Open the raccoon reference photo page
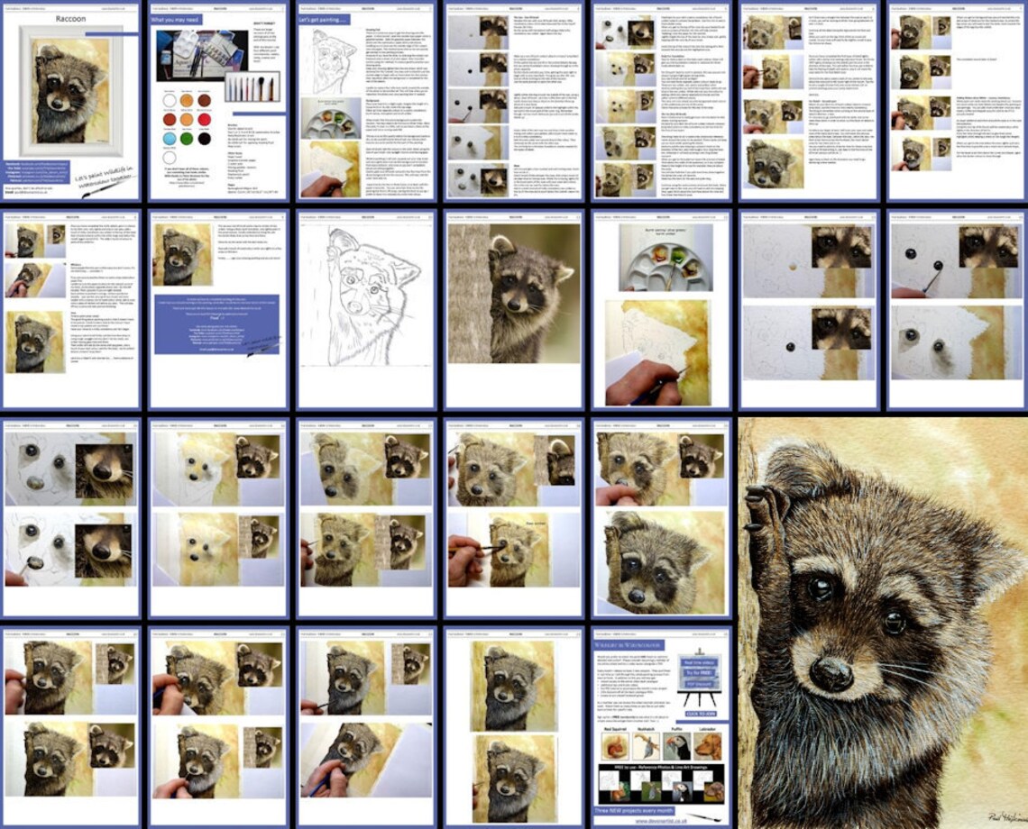Image resolution: width=1028 pixels, height=829 pixels. [514, 309]
